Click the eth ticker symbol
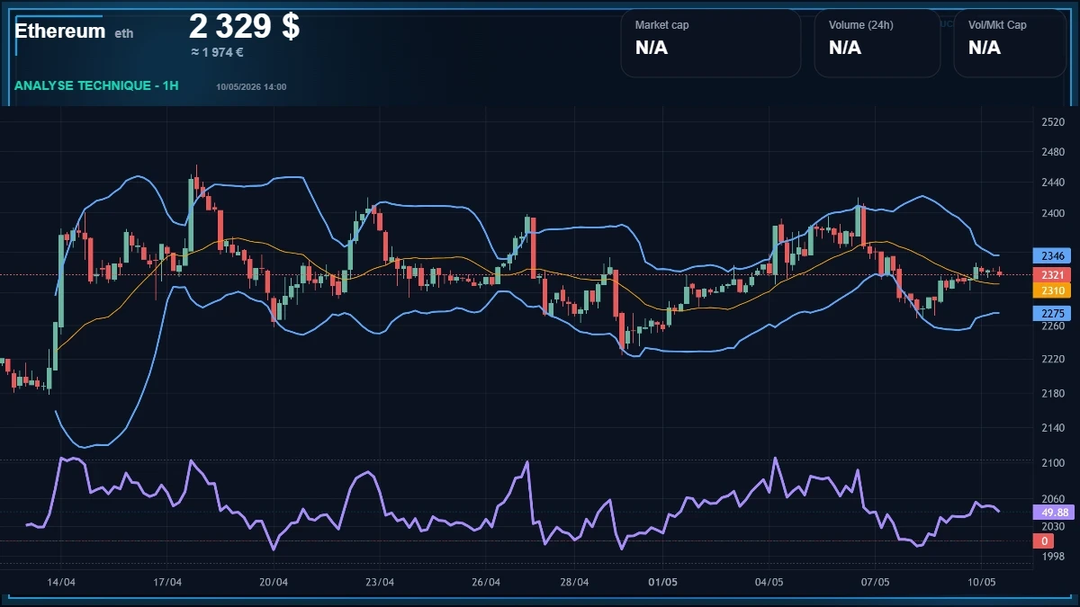This screenshot has width=1080, height=607. pos(124,33)
